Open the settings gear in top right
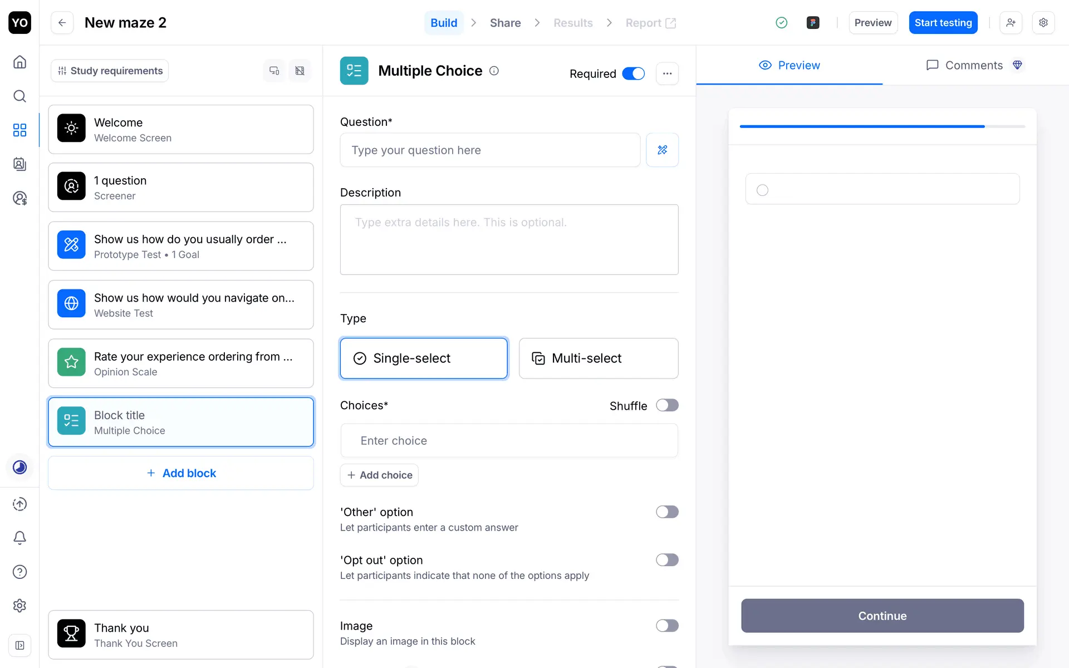Viewport: 1069px width, 668px height. [1043, 23]
